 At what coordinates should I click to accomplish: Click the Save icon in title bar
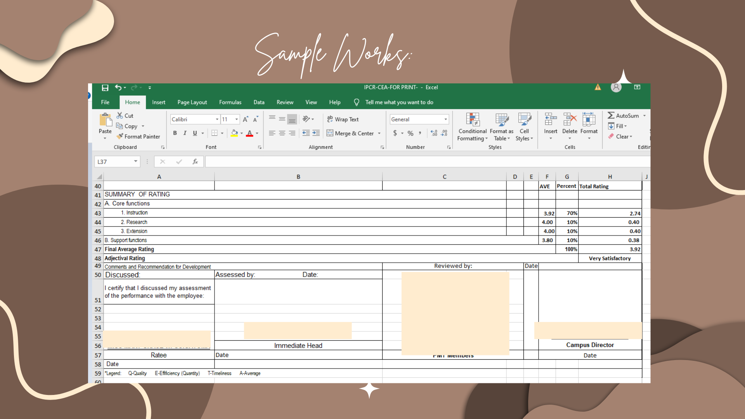pos(105,88)
